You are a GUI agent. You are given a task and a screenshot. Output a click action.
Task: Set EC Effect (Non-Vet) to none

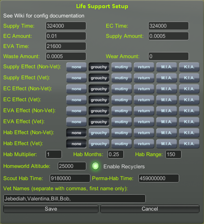click(77, 89)
